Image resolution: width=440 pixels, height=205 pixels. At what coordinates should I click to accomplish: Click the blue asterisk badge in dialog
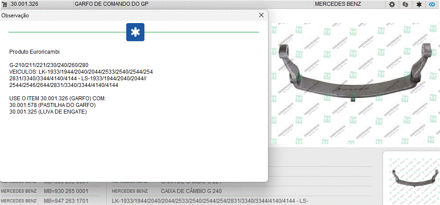[x=135, y=32]
